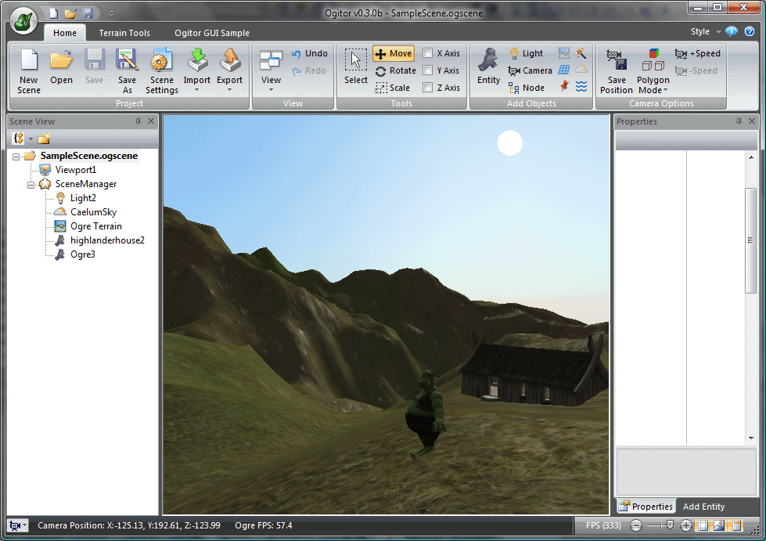Image resolution: width=766 pixels, height=541 pixels.
Task: Switch to the Add Entity tab
Action: point(703,507)
